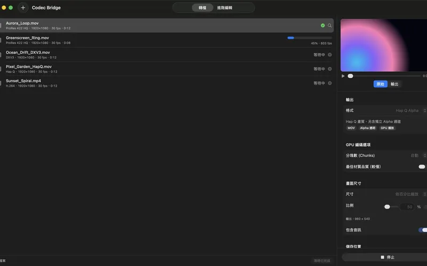Screen dimensions: 427x266
Task: Click the GPU 播放 tag
Action: (388, 128)
